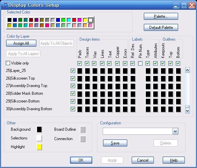Uncheck 30)Assembly Drawing Bottom row checkbox

pos(73,109)
